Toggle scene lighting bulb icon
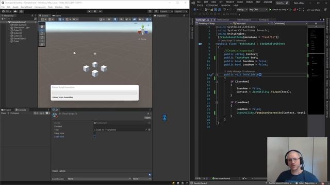 click(x=115, y=20)
